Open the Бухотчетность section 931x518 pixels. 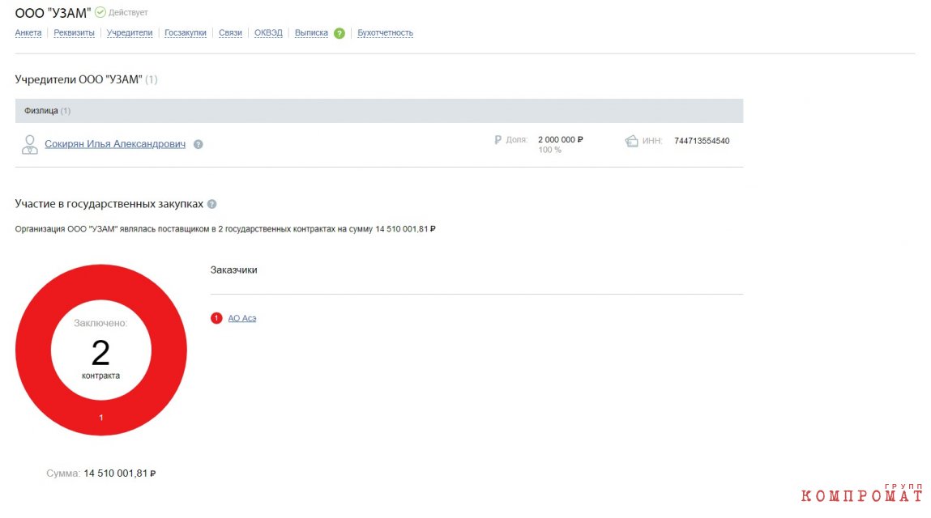[x=385, y=32]
